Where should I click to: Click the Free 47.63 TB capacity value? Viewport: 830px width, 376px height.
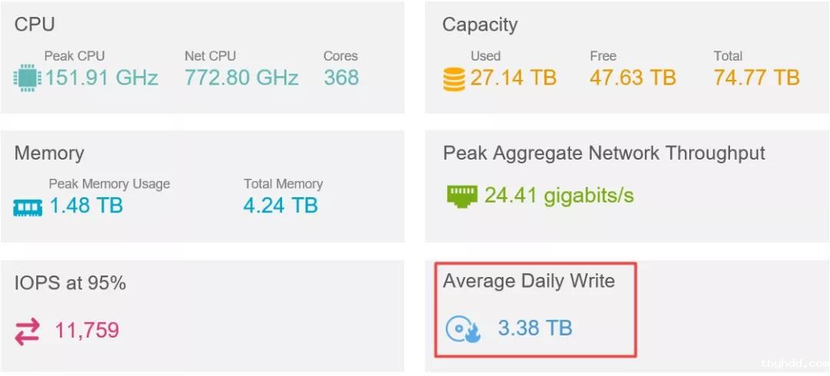pyautogui.click(x=633, y=78)
